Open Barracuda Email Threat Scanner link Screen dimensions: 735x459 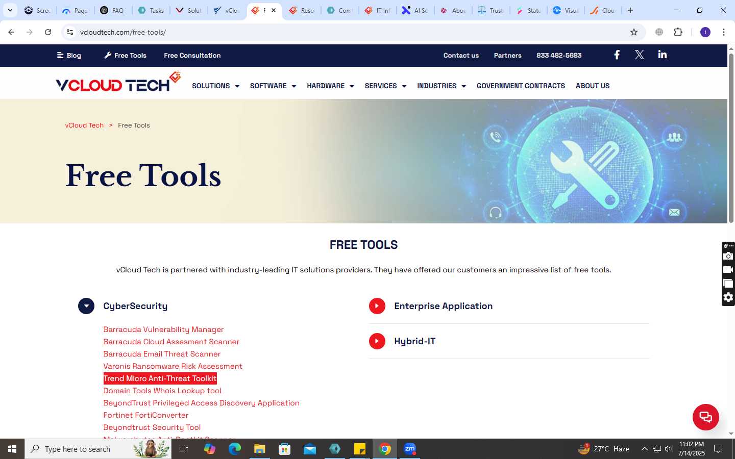pyautogui.click(x=162, y=354)
